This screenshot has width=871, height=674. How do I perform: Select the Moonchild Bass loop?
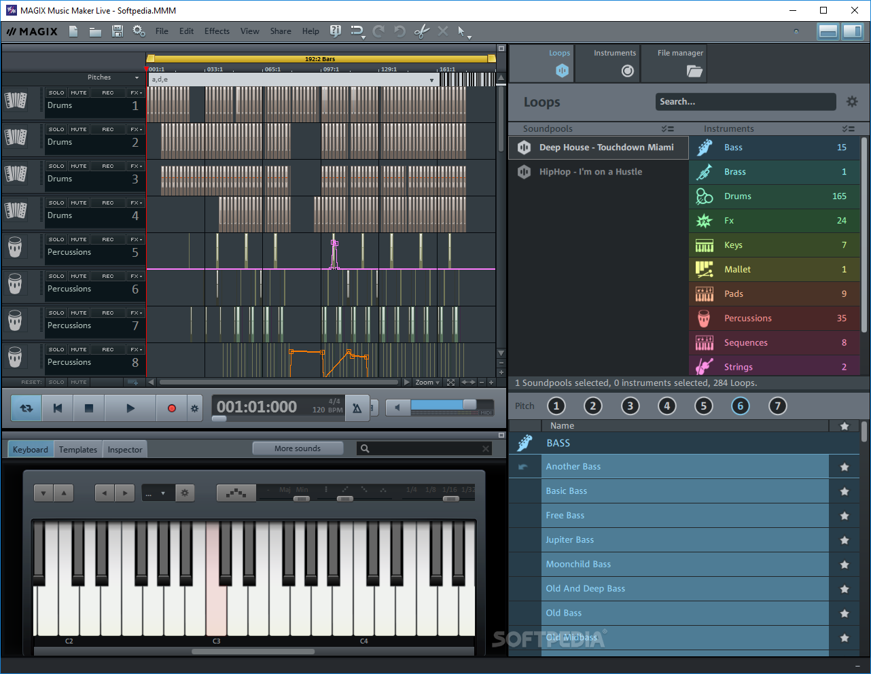pos(685,565)
